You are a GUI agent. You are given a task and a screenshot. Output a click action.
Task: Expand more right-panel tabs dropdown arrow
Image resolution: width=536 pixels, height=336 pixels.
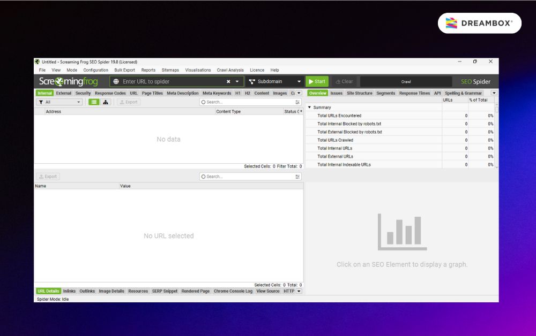[494, 93]
